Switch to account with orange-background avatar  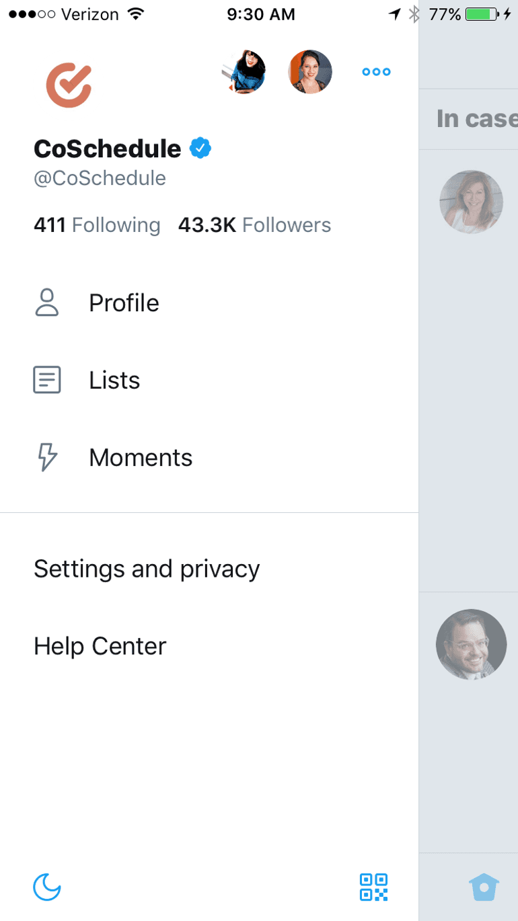pyautogui.click(x=310, y=72)
